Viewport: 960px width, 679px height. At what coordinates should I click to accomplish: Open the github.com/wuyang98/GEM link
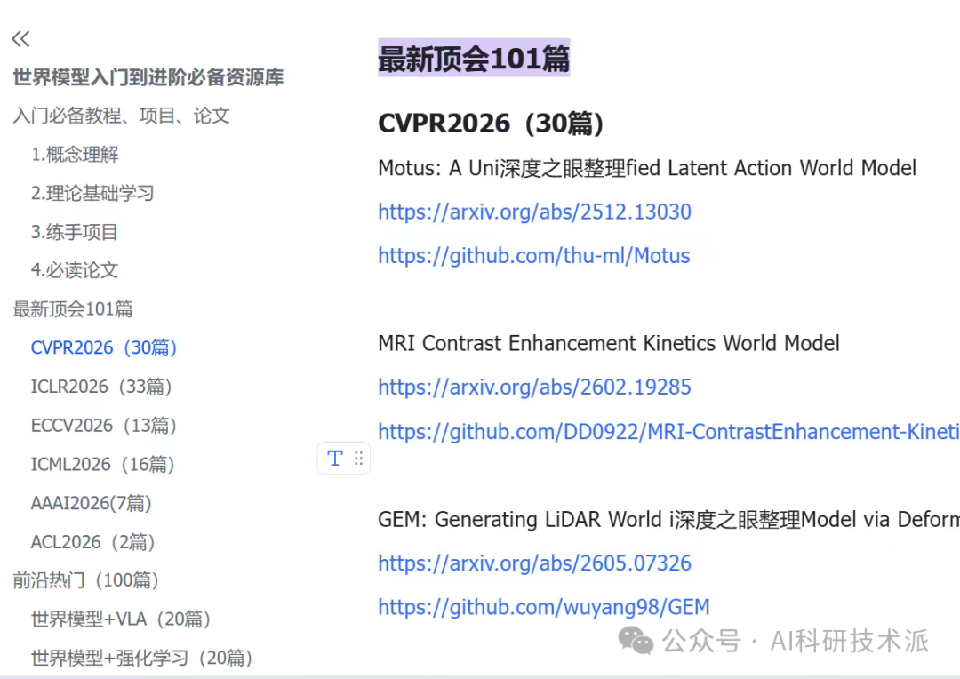[x=544, y=607]
